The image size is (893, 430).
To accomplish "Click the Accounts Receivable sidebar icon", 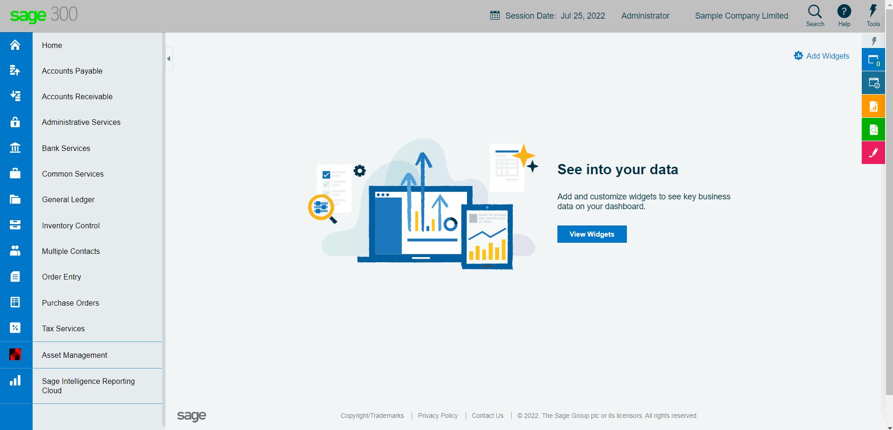I will (15, 96).
